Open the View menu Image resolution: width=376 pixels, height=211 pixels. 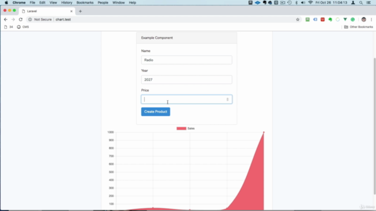(53, 2)
